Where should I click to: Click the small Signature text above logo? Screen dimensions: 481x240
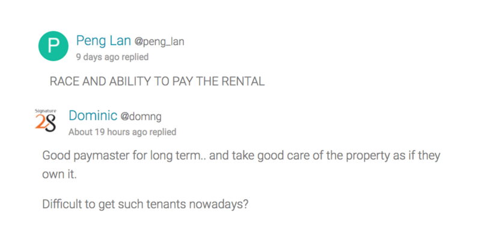(x=46, y=111)
